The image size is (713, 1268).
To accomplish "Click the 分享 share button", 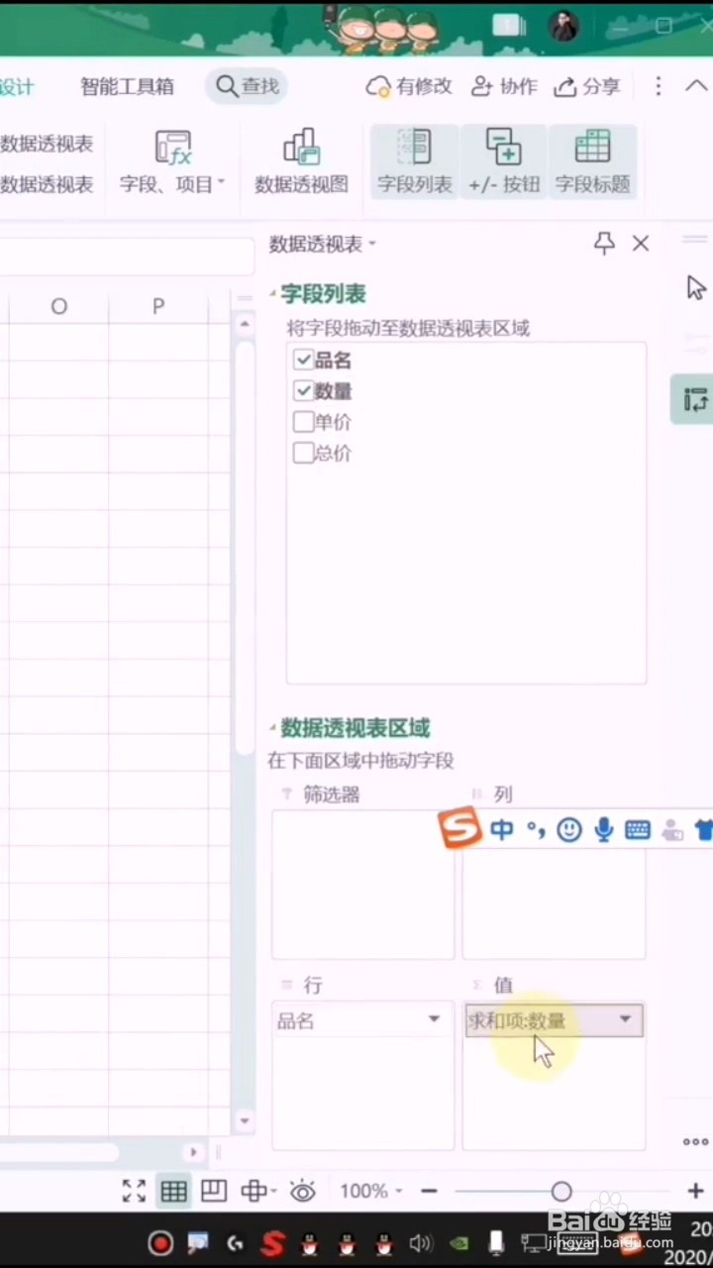I will point(588,86).
